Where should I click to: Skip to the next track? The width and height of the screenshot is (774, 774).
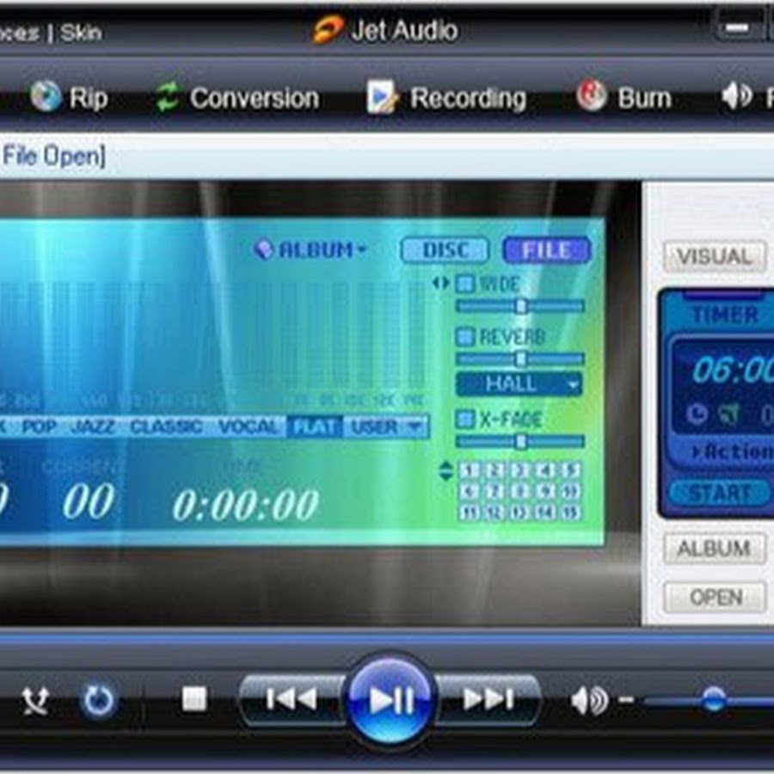488,699
